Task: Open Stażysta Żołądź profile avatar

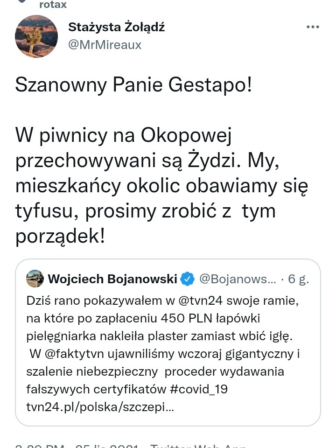Action: point(36,36)
